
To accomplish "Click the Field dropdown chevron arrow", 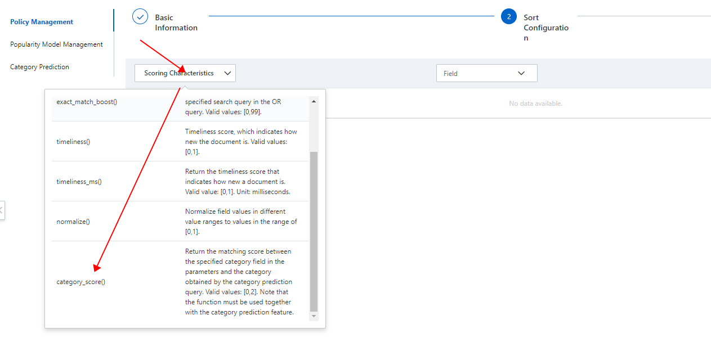I will point(521,73).
